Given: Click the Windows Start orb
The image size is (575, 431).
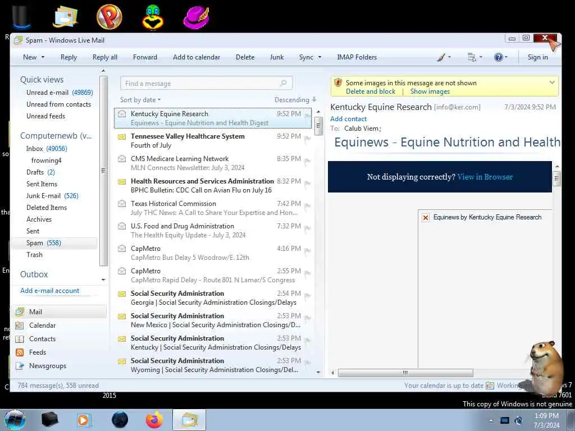Looking at the screenshot, I should 15,420.
